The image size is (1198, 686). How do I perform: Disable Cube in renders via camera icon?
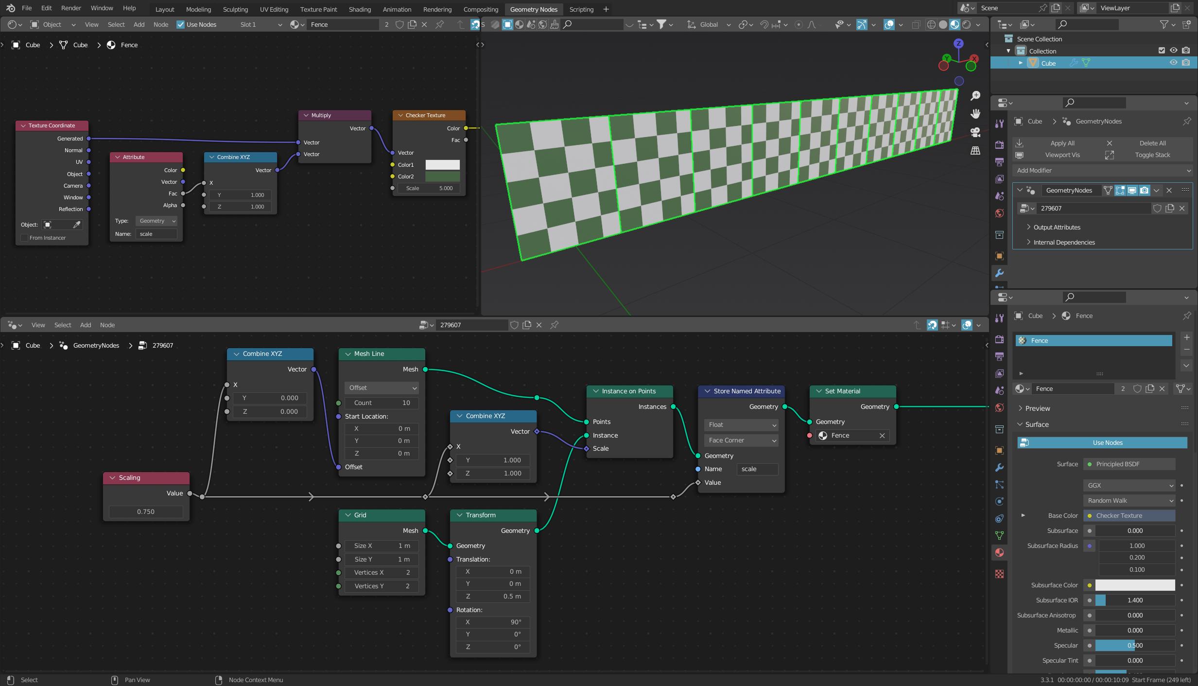click(x=1186, y=63)
